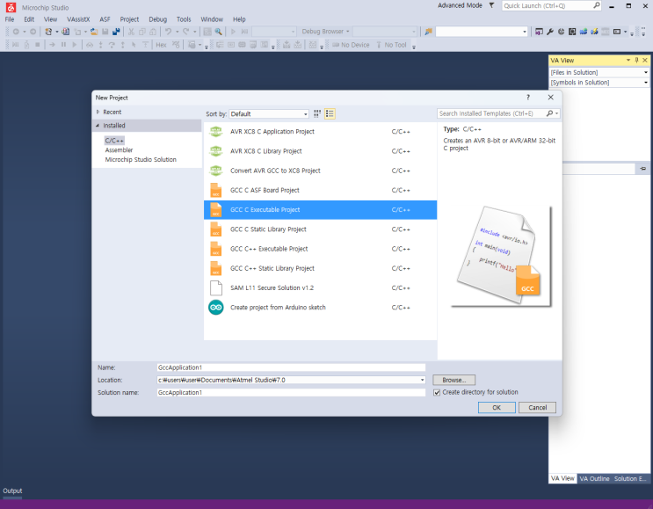Click the Save All toolbar icon
Screen dimensions: 653x509
click(116, 32)
